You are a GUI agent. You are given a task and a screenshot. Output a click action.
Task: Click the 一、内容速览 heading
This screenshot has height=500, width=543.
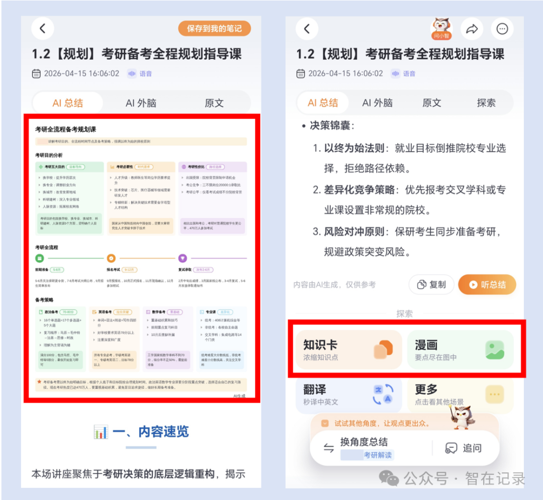150,432
